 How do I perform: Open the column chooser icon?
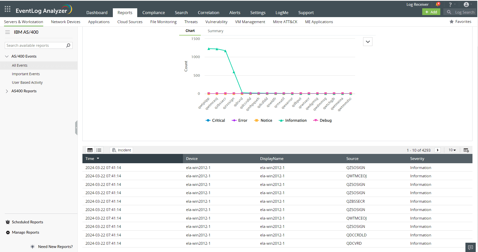coord(466,150)
